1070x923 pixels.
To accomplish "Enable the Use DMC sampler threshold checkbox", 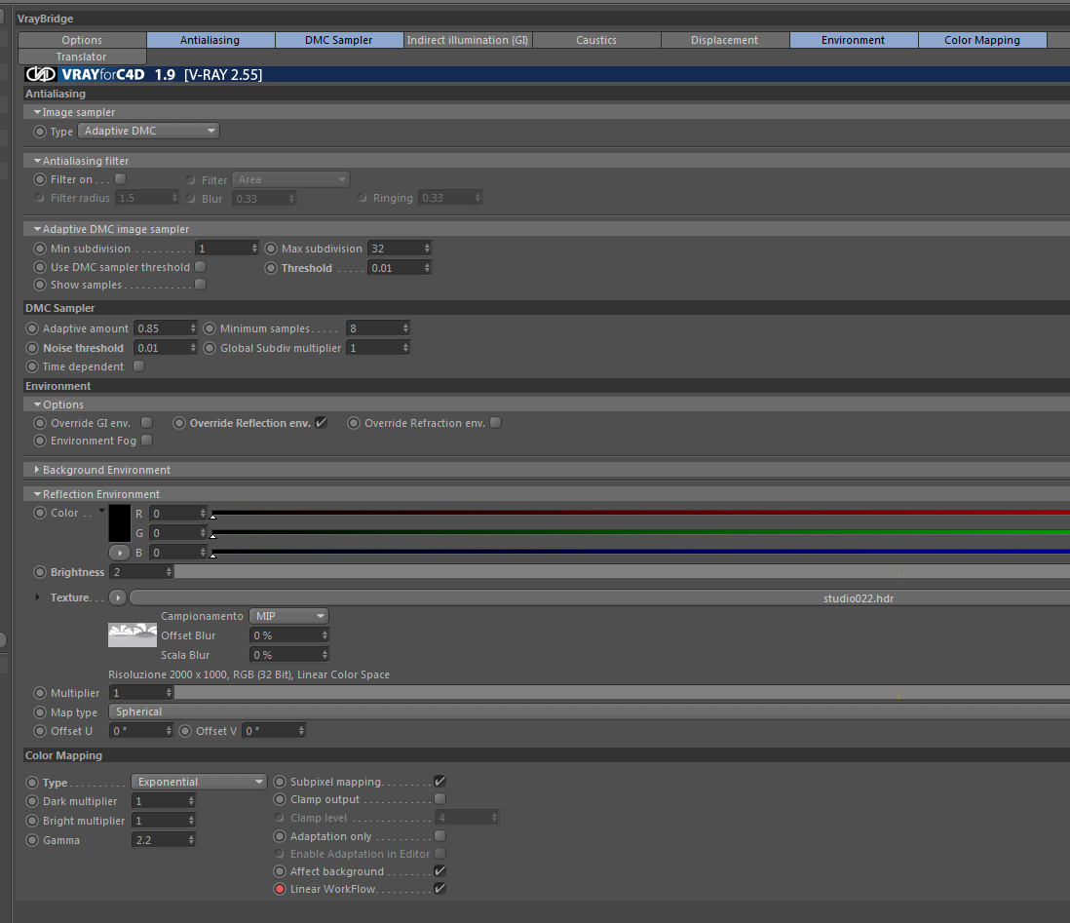I will [201, 266].
